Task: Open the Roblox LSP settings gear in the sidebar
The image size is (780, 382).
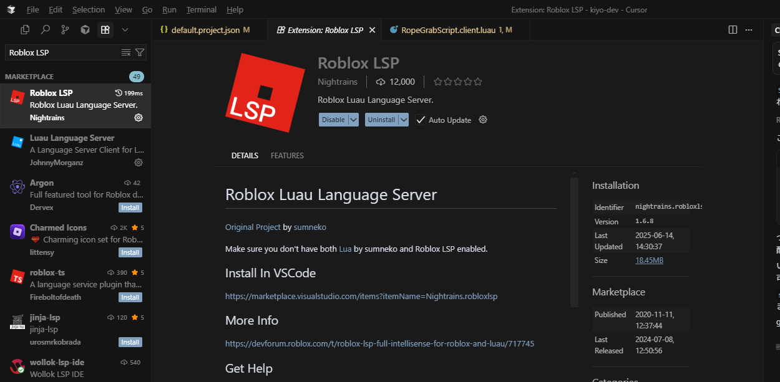Action: (139, 117)
